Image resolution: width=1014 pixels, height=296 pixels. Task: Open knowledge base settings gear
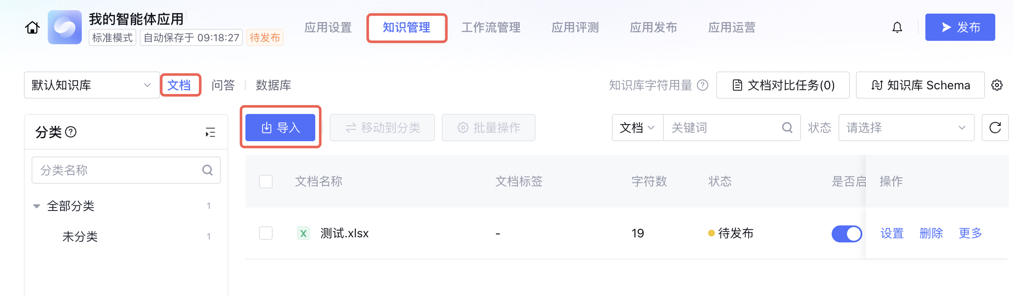(x=997, y=85)
